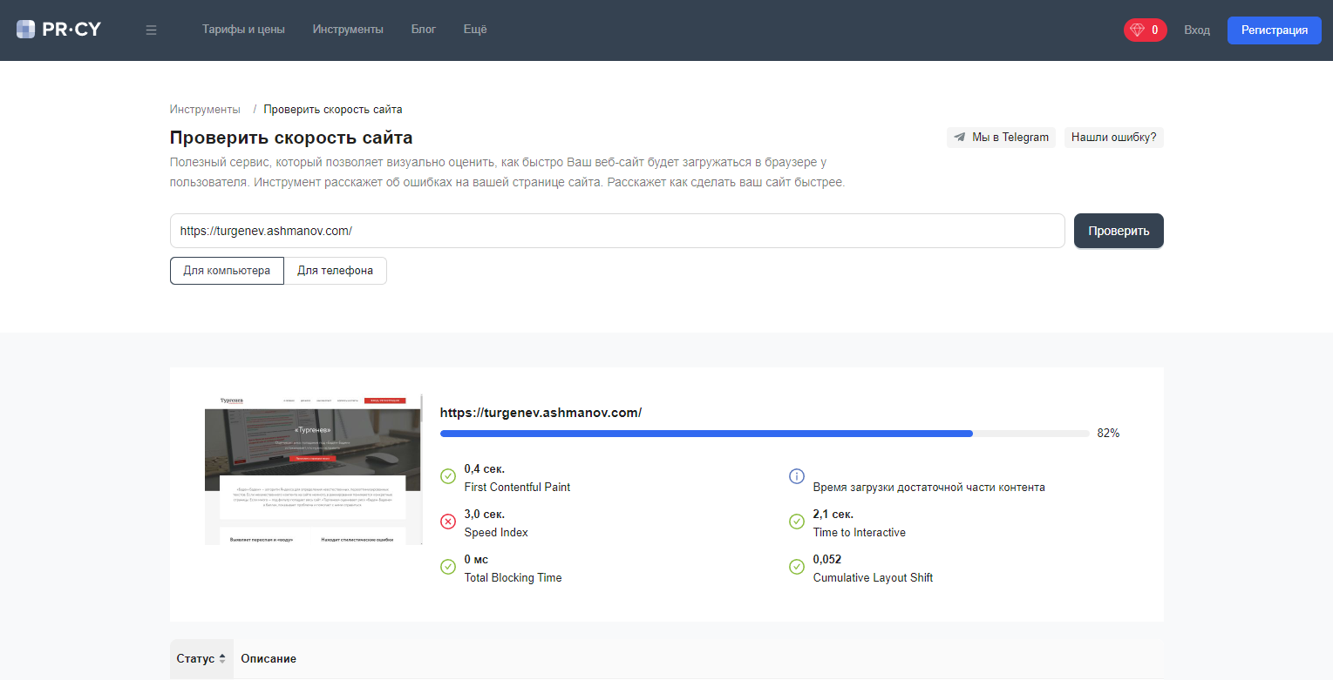Sort table by Статус column arrows

click(222, 658)
